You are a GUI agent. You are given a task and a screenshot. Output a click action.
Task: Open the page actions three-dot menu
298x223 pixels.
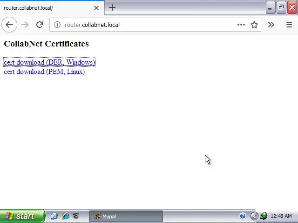click(x=241, y=25)
